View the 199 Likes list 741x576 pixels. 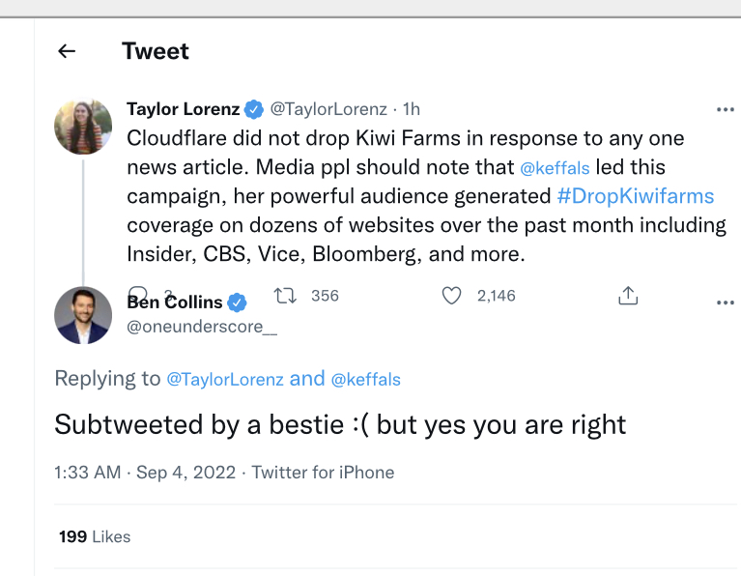click(x=95, y=536)
